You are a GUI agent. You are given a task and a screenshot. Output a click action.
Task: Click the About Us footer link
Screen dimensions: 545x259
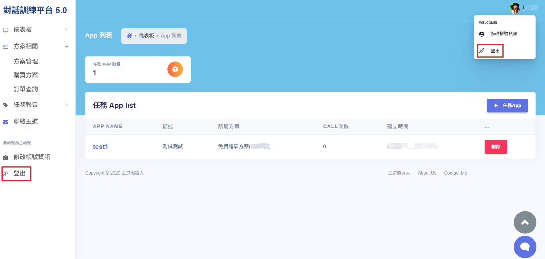[427, 173]
